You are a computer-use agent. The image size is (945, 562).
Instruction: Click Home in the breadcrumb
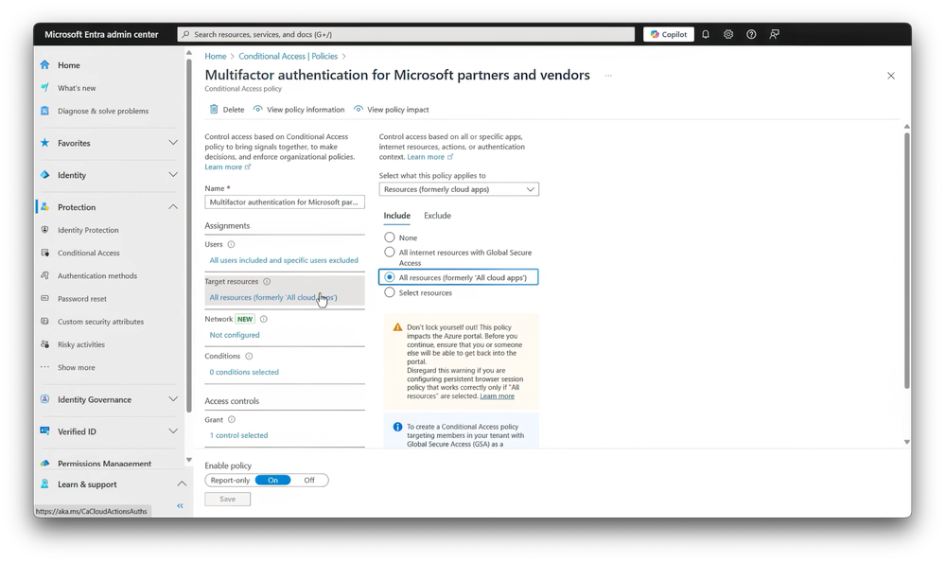(x=215, y=56)
